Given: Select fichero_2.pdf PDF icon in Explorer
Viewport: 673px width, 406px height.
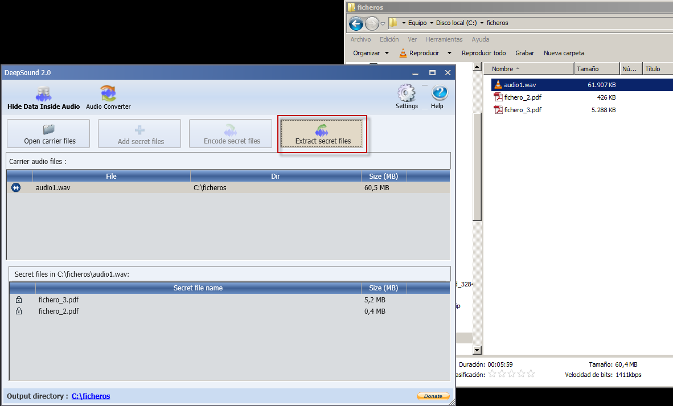Looking at the screenshot, I should (498, 97).
